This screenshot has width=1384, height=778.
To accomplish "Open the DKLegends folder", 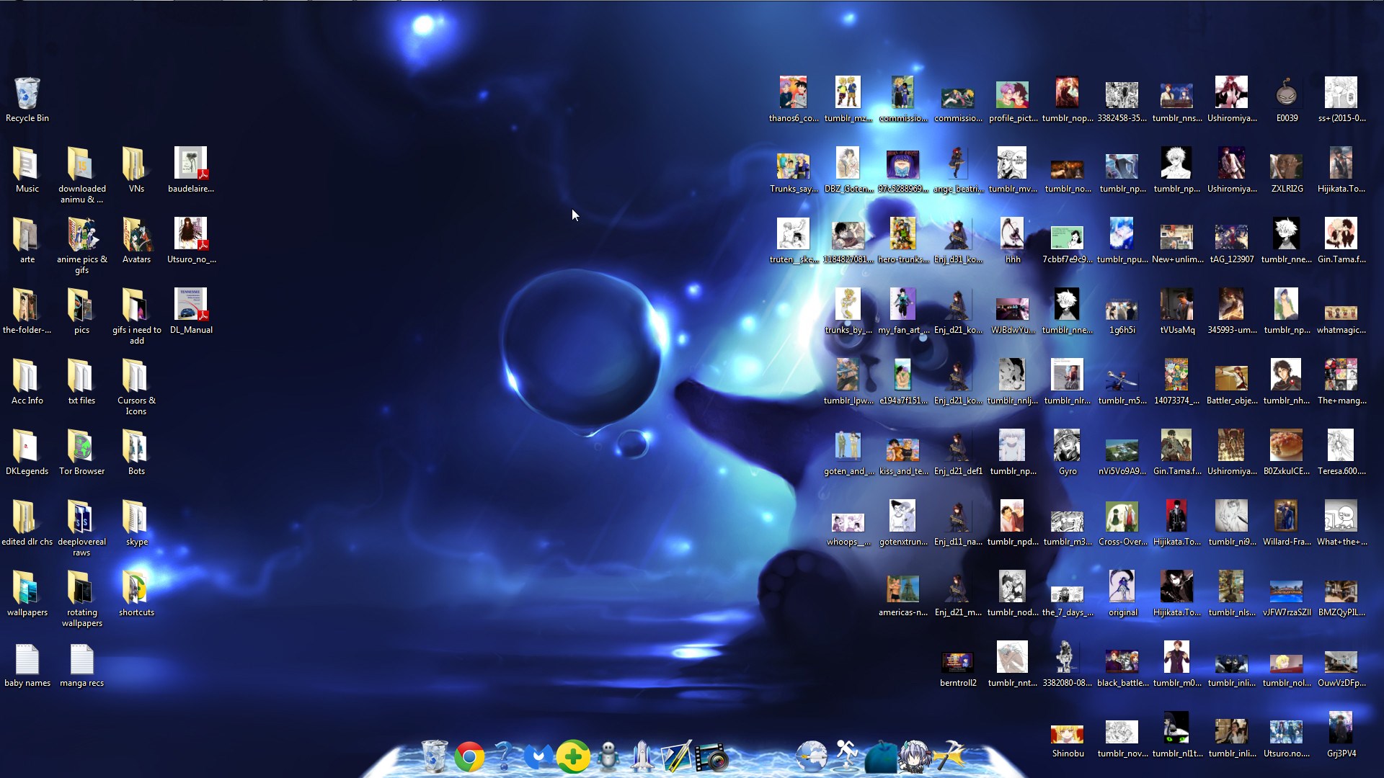I will click(27, 452).
